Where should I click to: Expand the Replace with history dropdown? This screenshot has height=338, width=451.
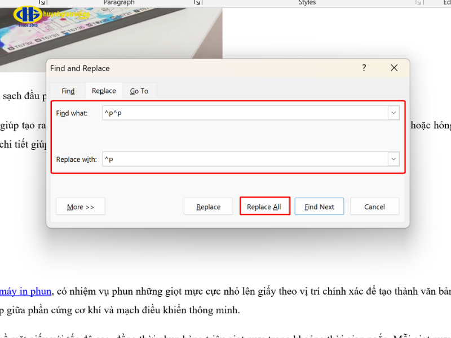click(x=393, y=159)
